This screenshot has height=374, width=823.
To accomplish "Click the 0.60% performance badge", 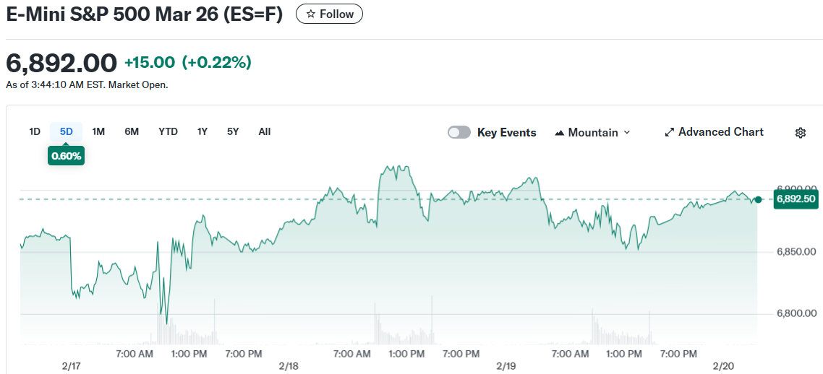I will [x=66, y=156].
